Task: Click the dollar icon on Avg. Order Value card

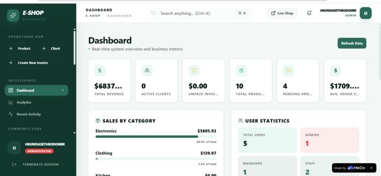Action: (336, 71)
